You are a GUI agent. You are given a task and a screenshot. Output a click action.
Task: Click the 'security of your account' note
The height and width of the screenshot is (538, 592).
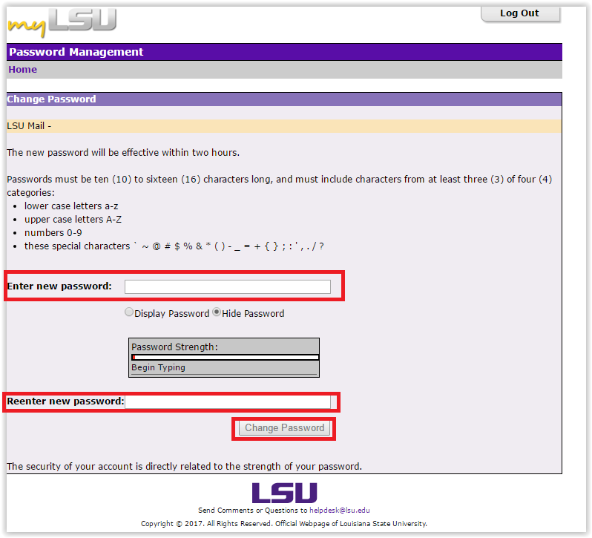tap(184, 467)
